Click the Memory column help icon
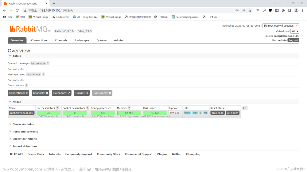This screenshot has width=307, height=172. click(x=129, y=108)
